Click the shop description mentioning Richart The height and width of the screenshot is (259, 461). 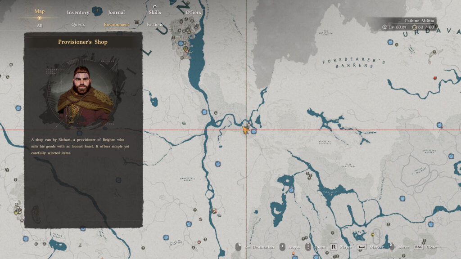80,146
